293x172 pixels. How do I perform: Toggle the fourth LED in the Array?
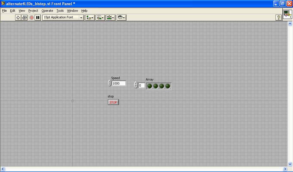click(x=168, y=86)
